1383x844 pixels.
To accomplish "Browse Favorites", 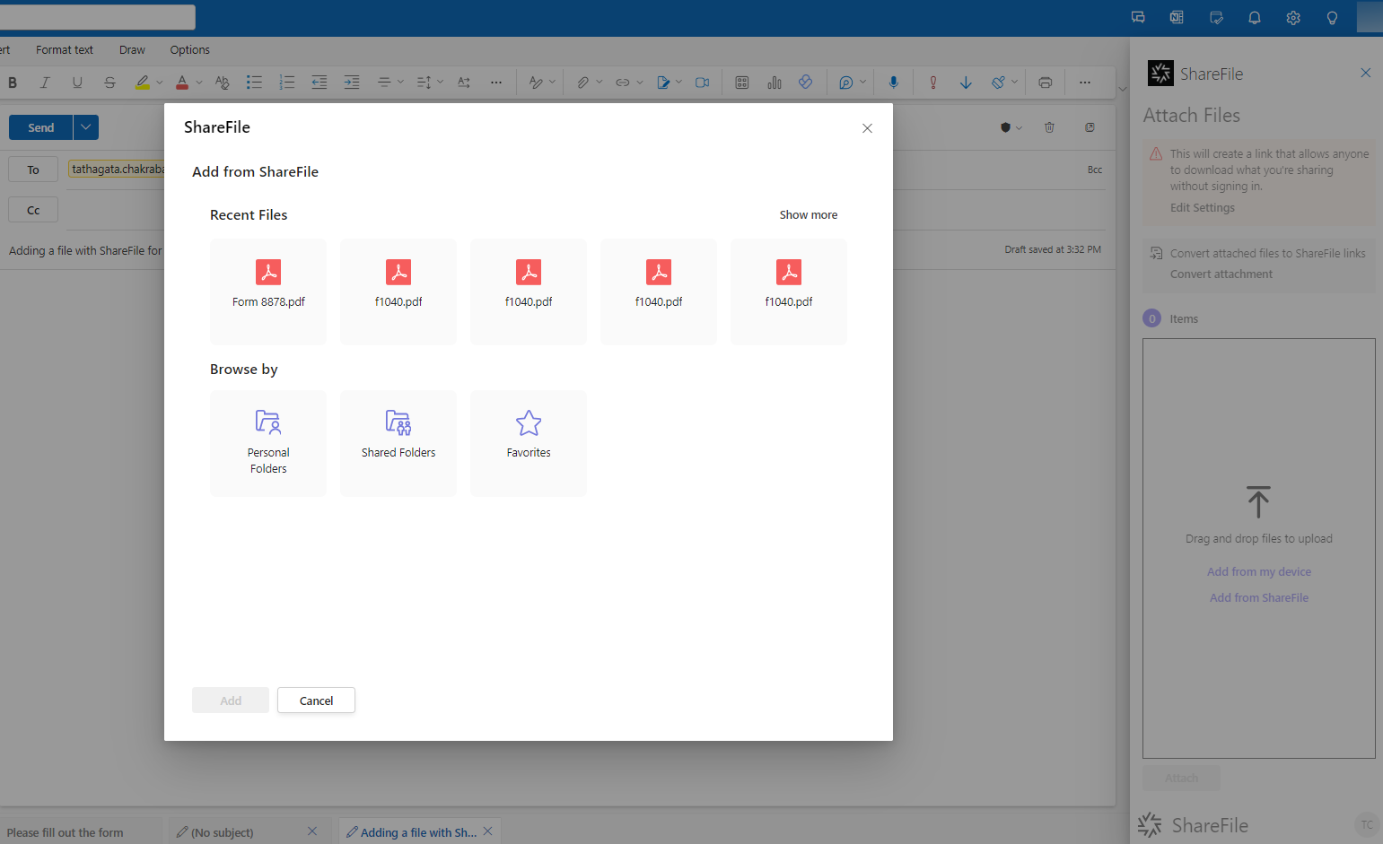I will (x=529, y=443).
